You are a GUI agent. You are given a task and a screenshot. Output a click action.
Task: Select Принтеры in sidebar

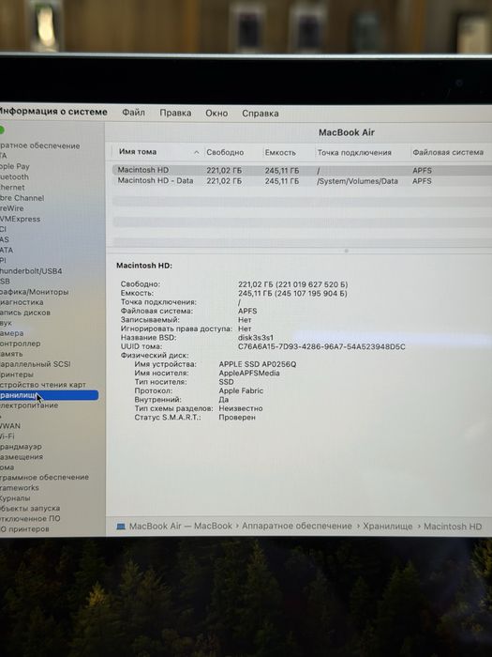point(16,374)
